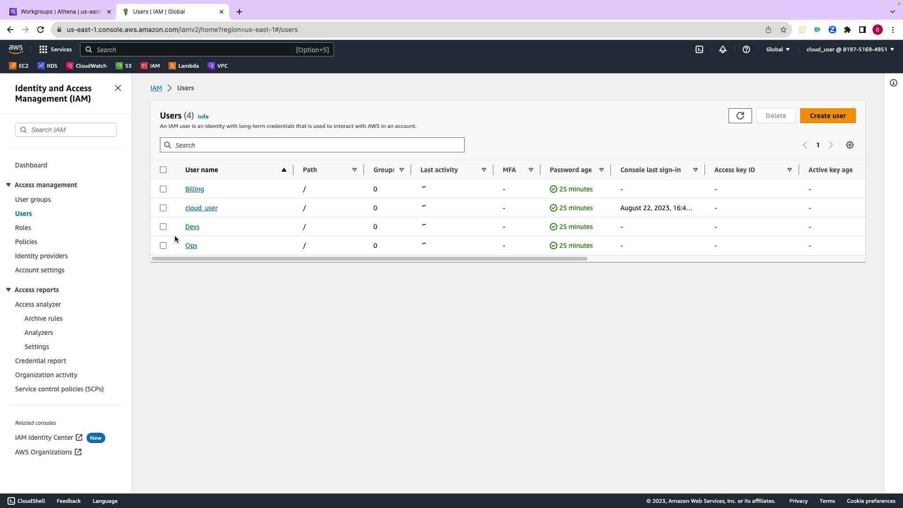Image resolution: width=903 pixels, height=508 pixels.
Task: Open AWS CloudShell icon in top bar
Action: click(699, 49)
